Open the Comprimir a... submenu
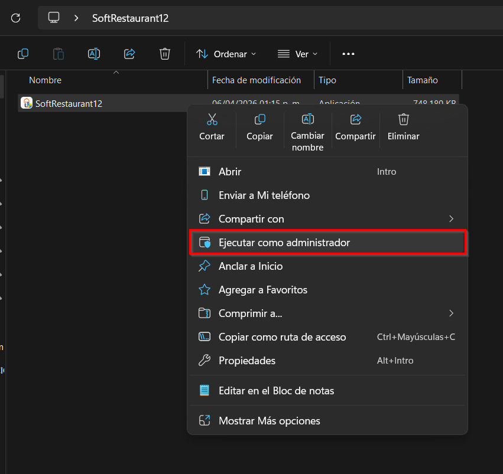 coord(327,313)
